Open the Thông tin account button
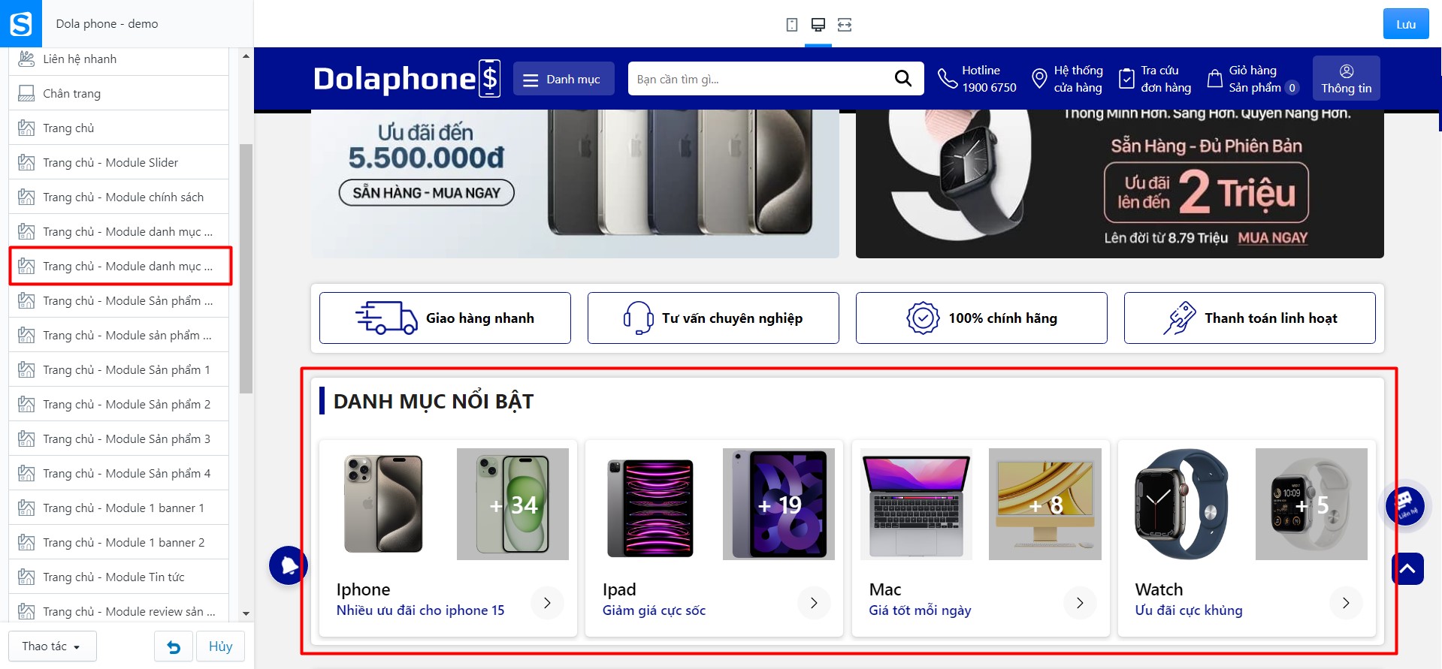The width and height of the screenshot is (1442, 669). [x=1346, y=79]
